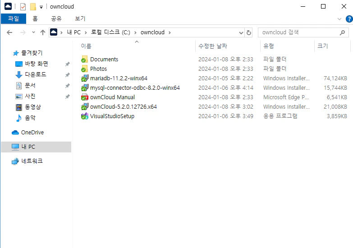Open 동영상 in the sidebar

tap(32, 107)
